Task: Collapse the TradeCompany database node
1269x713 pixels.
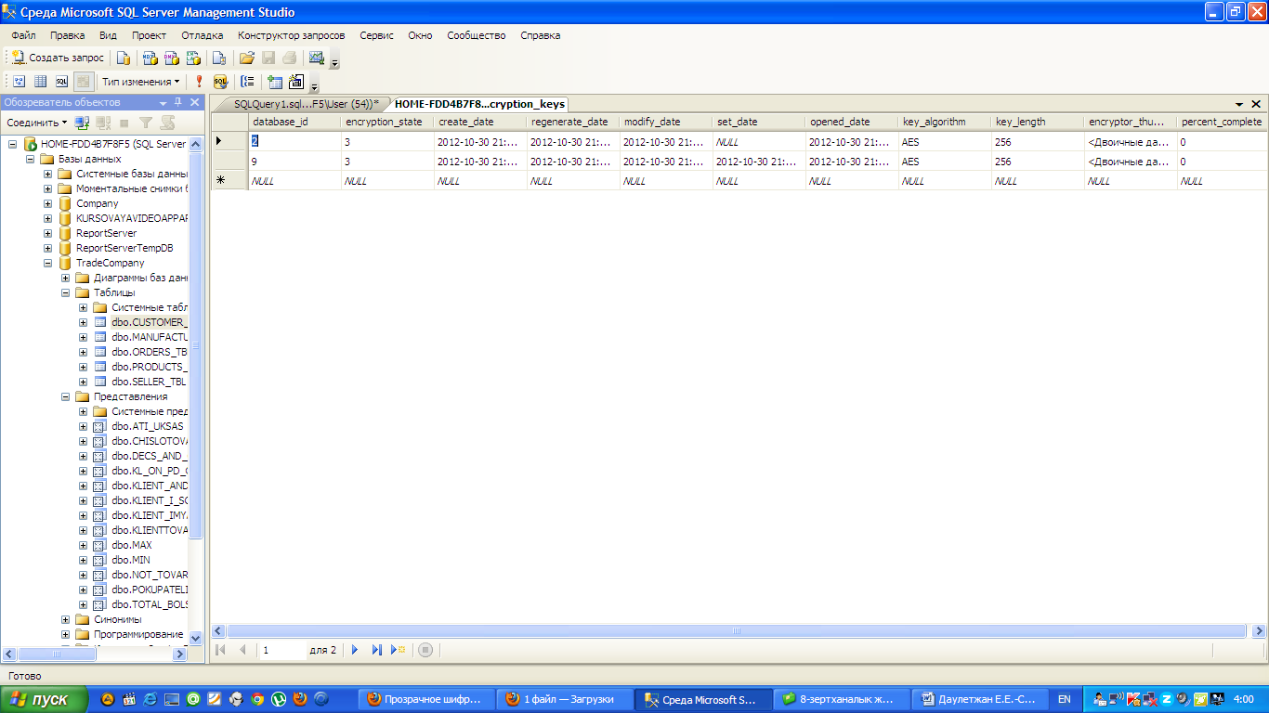Action: (x=48, y=263)
